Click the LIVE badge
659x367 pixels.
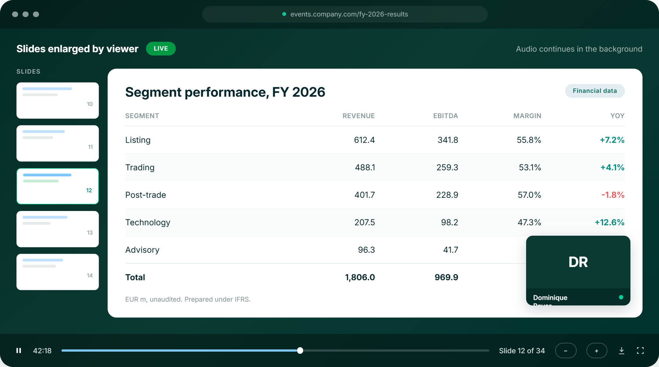(x=161, y=48)
